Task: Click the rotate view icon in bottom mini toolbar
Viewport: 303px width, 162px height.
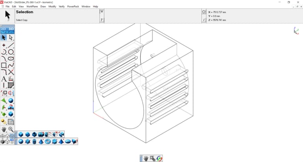Action: coord(159,158)
